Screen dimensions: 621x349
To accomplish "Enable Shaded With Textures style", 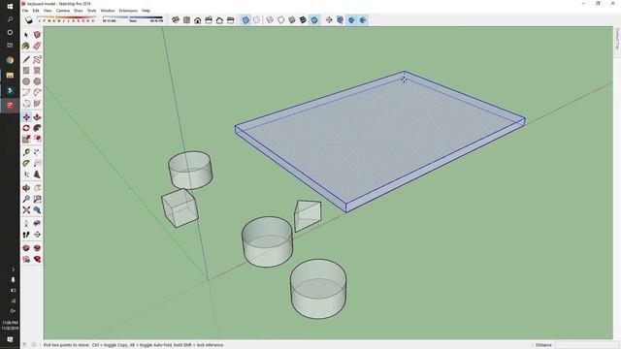I will point(303,20).
